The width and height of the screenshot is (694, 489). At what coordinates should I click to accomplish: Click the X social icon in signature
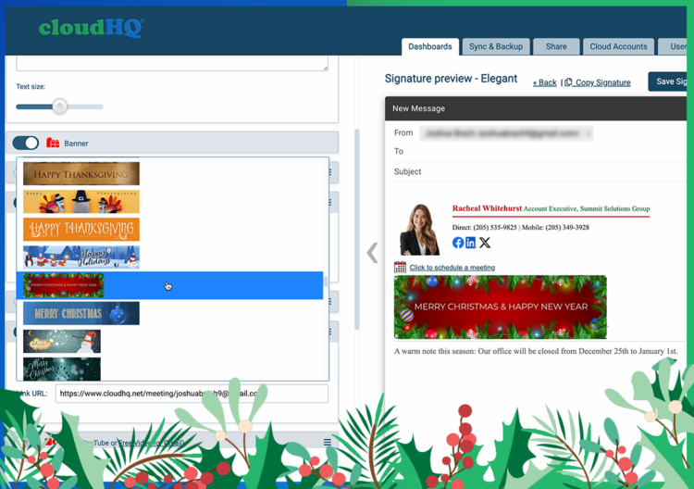click(485, 243)
